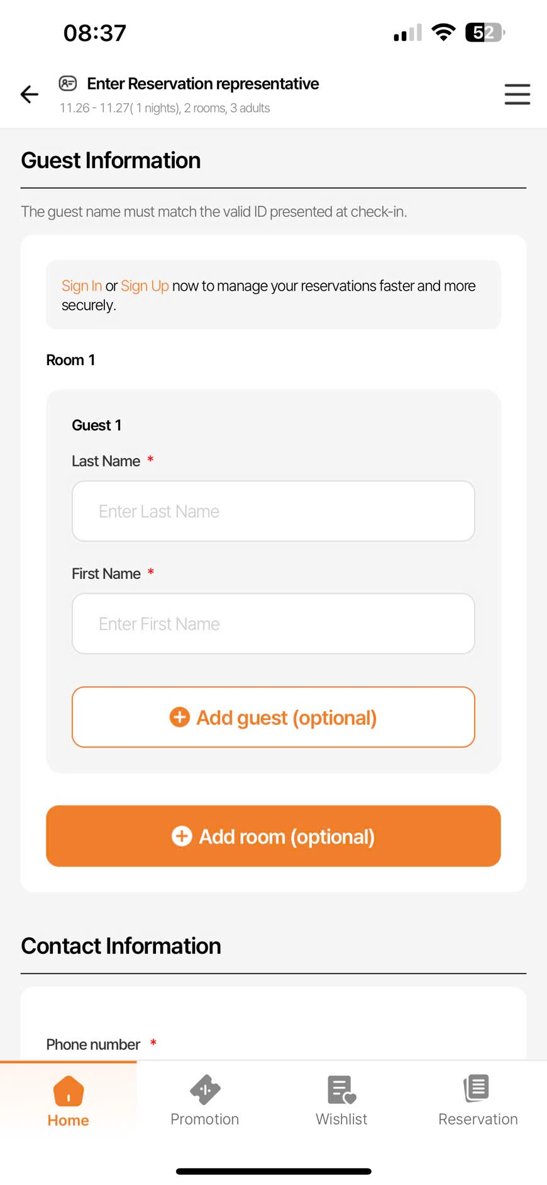Tap the reservation representative ID card icon
547x1185 pixels.
click(x=68, y=83)
